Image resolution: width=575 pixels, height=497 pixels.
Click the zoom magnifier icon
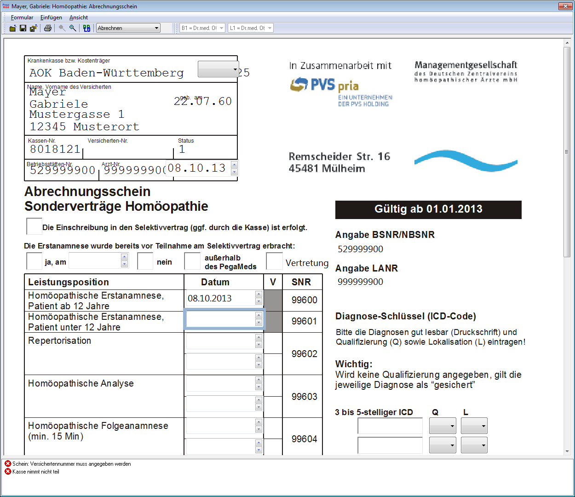click(x=73, y=28)
